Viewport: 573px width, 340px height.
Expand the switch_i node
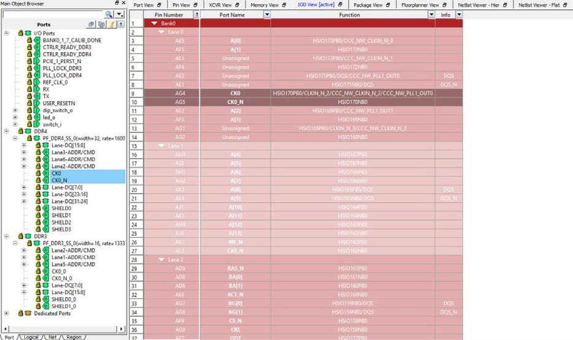click(15, 124)
